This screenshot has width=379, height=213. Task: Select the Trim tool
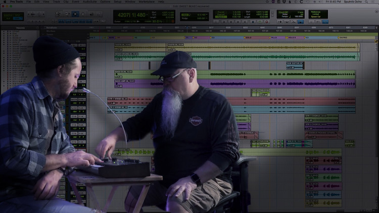click(67, 14)
